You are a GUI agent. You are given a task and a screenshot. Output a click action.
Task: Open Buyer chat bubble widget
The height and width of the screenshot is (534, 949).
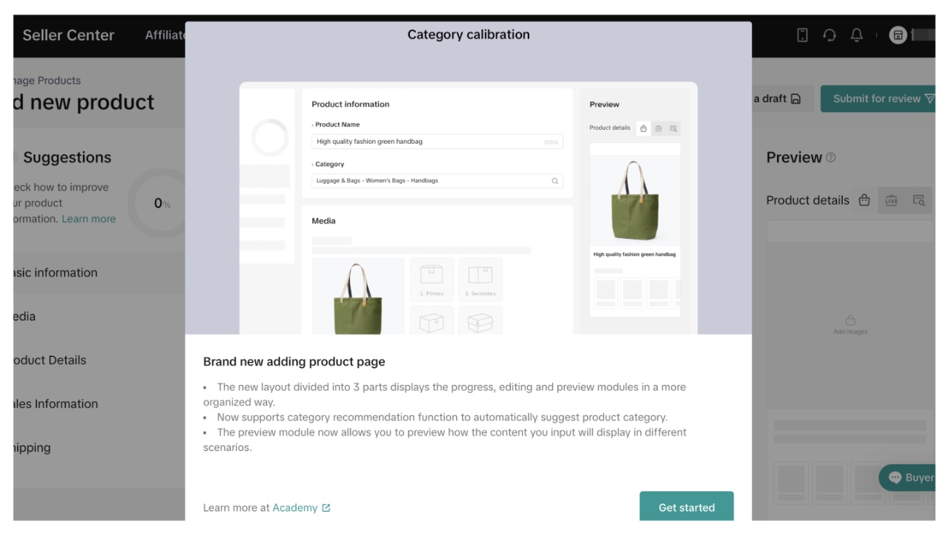point(907,478)
